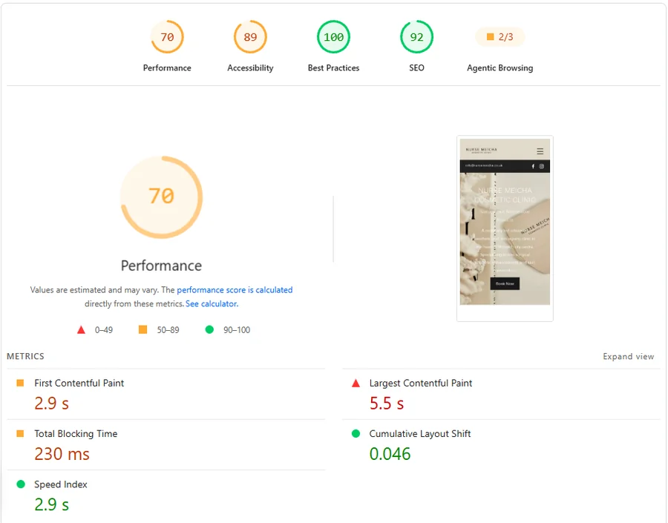
Task: Click the '0.046' layout shift value
Action: 390,453
